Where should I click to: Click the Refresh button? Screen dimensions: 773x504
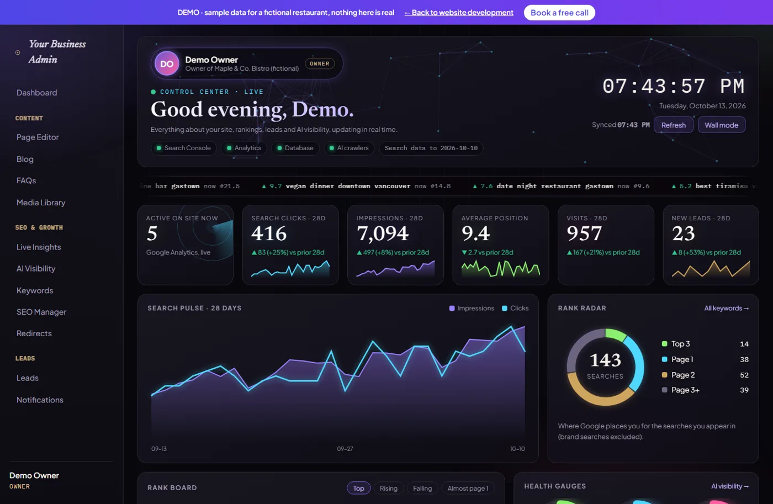pos(674,125)
